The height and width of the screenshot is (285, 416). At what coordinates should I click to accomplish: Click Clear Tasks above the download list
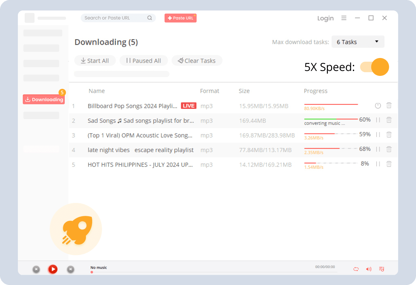pos(197,60)
